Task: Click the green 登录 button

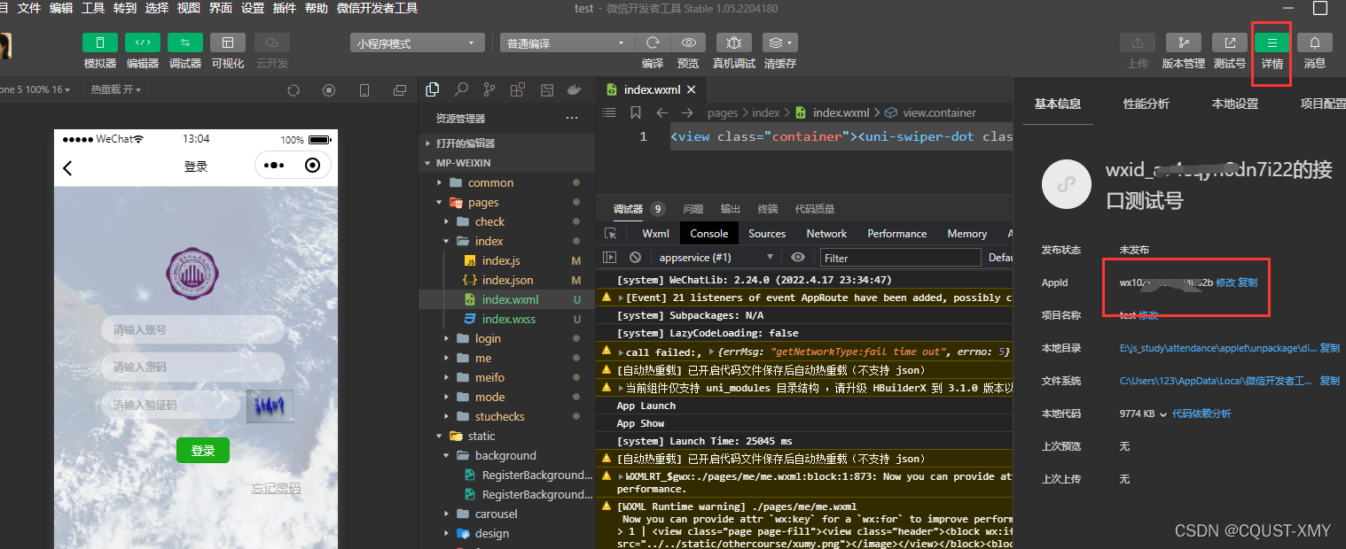Action: (x=203, y=451)
